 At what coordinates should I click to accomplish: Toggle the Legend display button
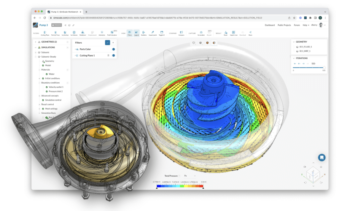pos(136,33)
